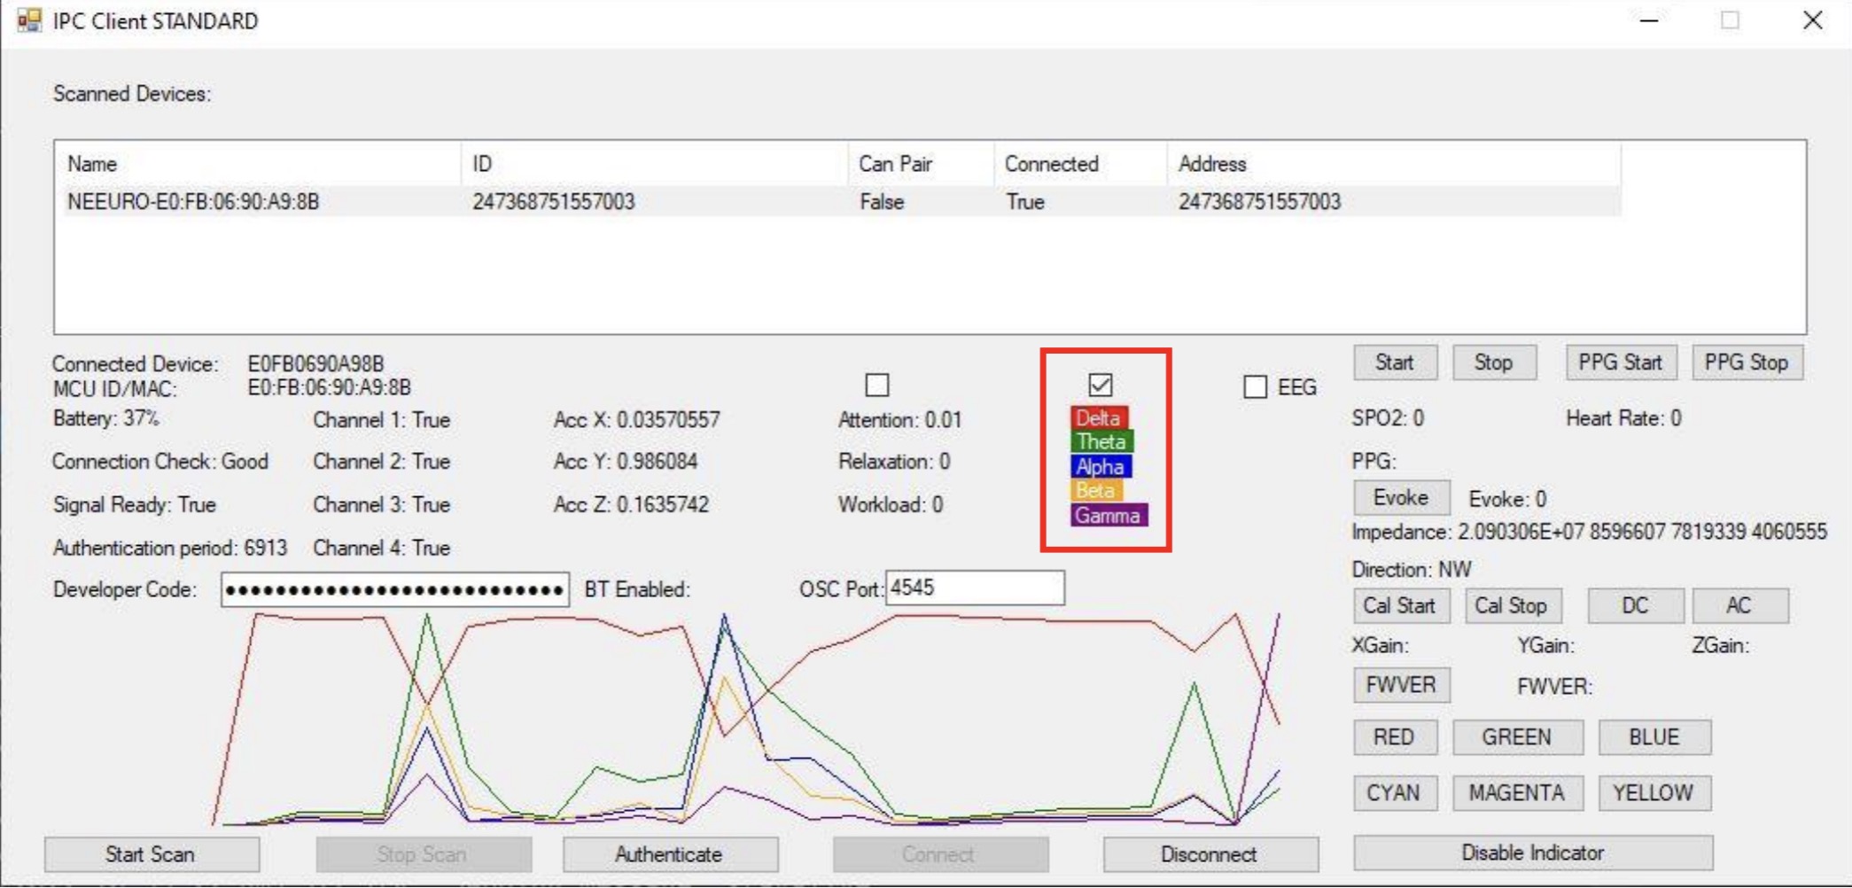Click Start Scan to find devices

(x=151, y=855)
